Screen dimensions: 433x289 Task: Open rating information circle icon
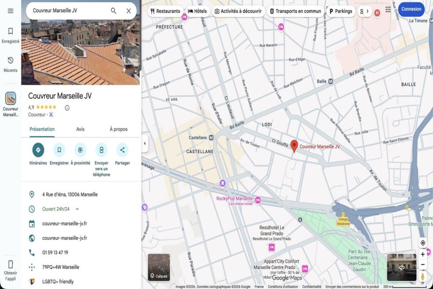[67, 108]
